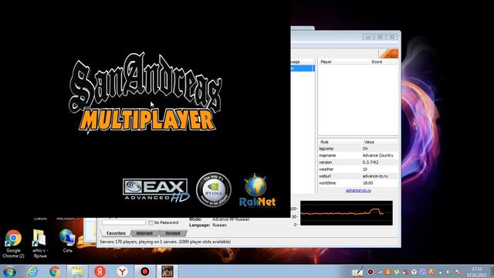Click the green uTorrent tray icon

click(x=396, y=272)
